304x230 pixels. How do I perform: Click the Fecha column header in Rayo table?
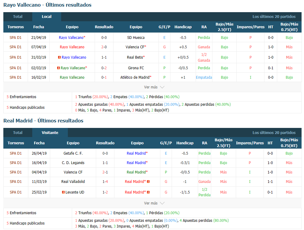39,27
